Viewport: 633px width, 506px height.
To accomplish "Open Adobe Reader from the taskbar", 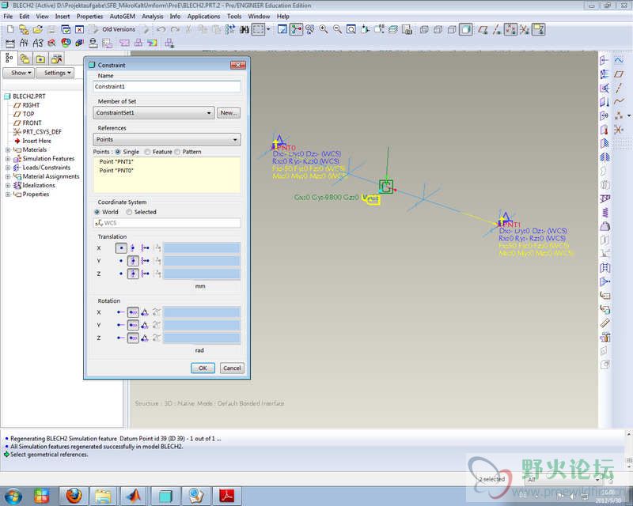I will [x=227, y=496].
